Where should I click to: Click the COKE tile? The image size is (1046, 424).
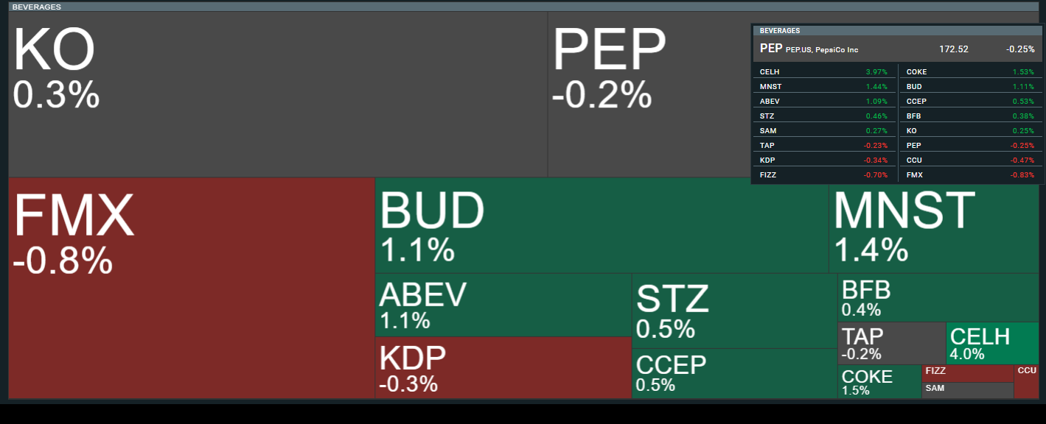pos(880,381)
